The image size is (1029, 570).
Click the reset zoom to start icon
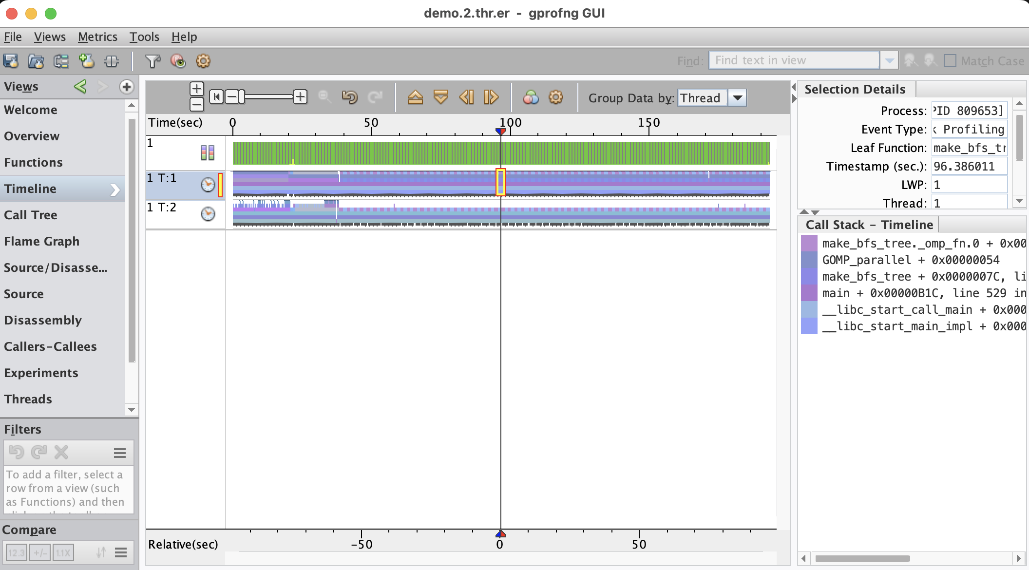tap(216, 97)
